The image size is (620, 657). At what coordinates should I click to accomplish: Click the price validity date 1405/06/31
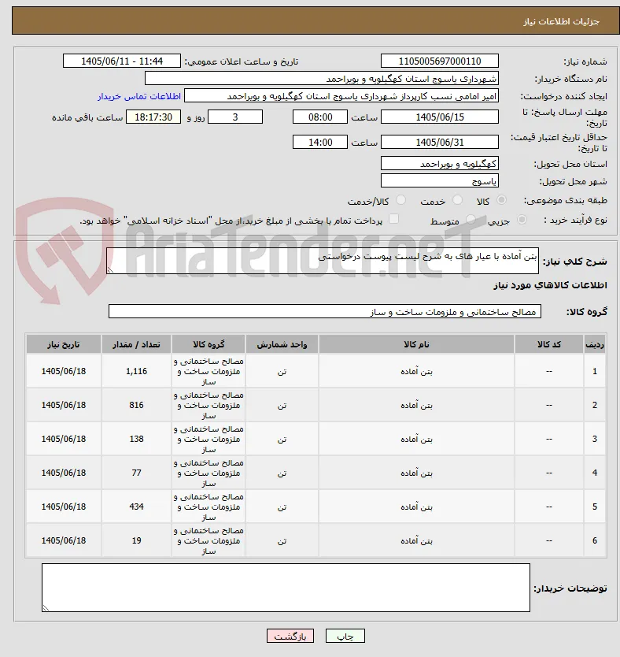click(x=440, y=143)
